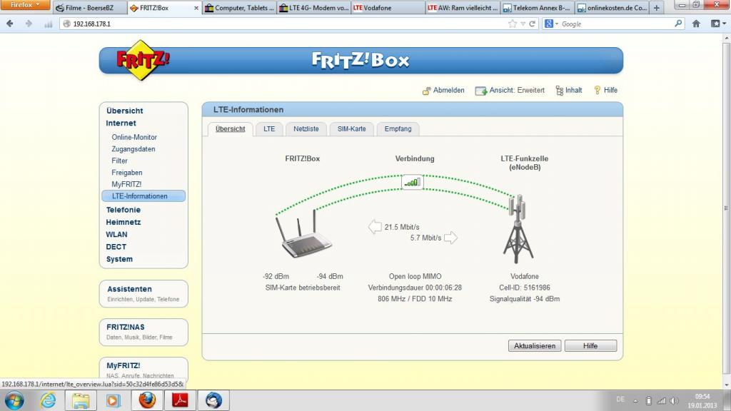Image resolution: width=731 pixels, height=411 pixels.
Task: Open Zugangsdaten in the sidebar
Action: point(133,149)
